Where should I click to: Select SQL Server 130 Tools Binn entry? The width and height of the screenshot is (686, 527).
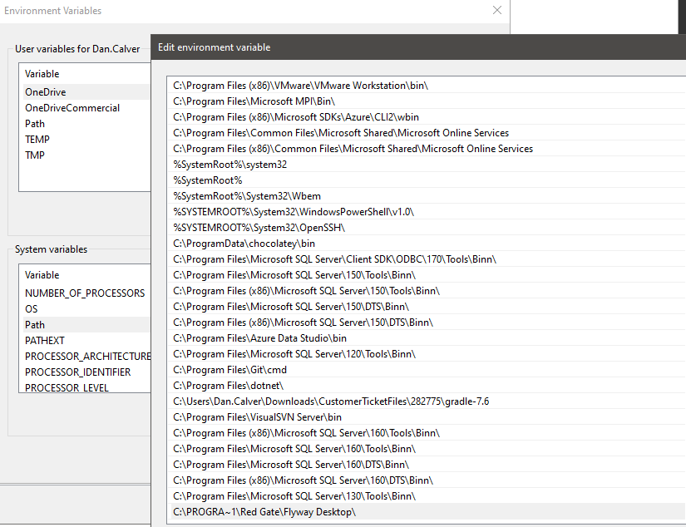click(426, 495)
